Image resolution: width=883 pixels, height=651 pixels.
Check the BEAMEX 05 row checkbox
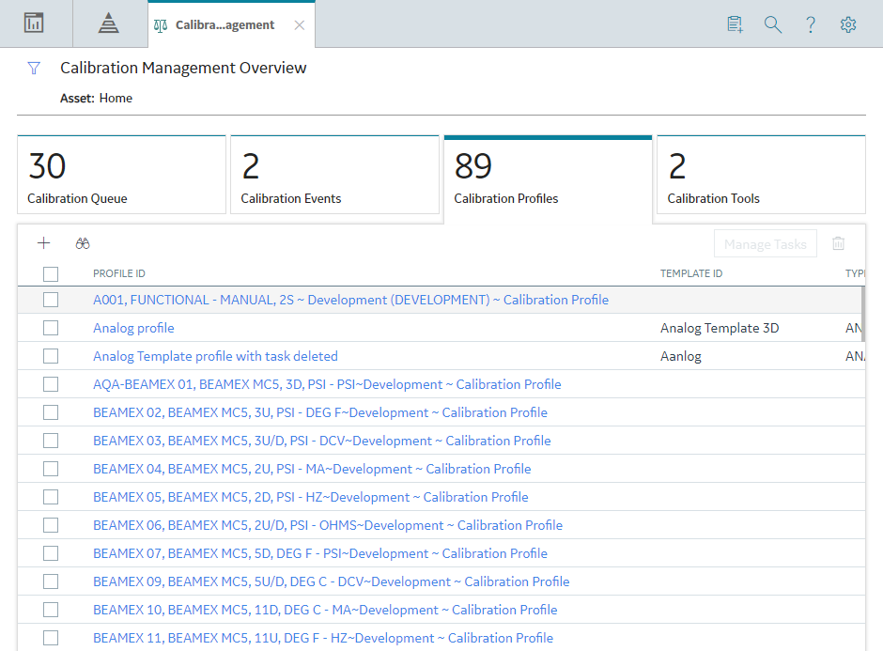[51, 497]
